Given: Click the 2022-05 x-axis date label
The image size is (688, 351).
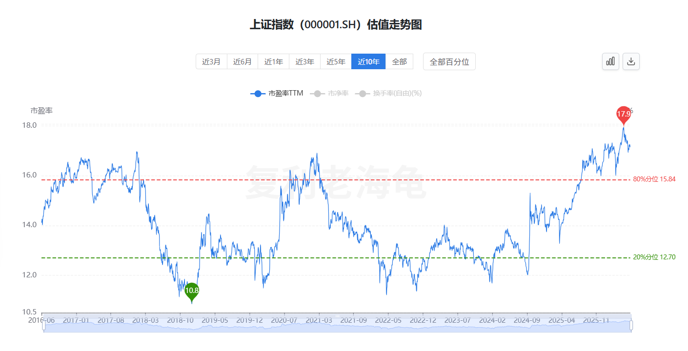Looking at the screenshot, I should (388, 320).
